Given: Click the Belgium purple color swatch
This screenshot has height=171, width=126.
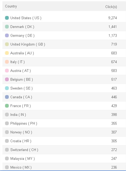Looking at the screenshot, I should point(7,79).
